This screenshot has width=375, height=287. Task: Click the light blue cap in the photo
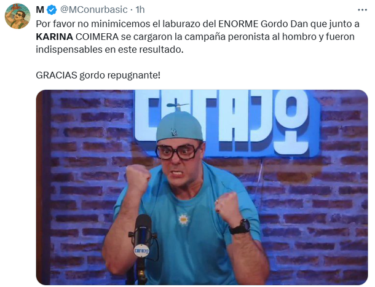click(x=180, y=126)
